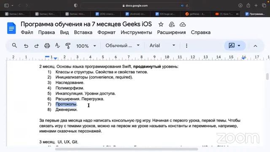This screenshot has width=270, height=152.
Task: Open the Справка menu
Action: (x=201, y=33)
